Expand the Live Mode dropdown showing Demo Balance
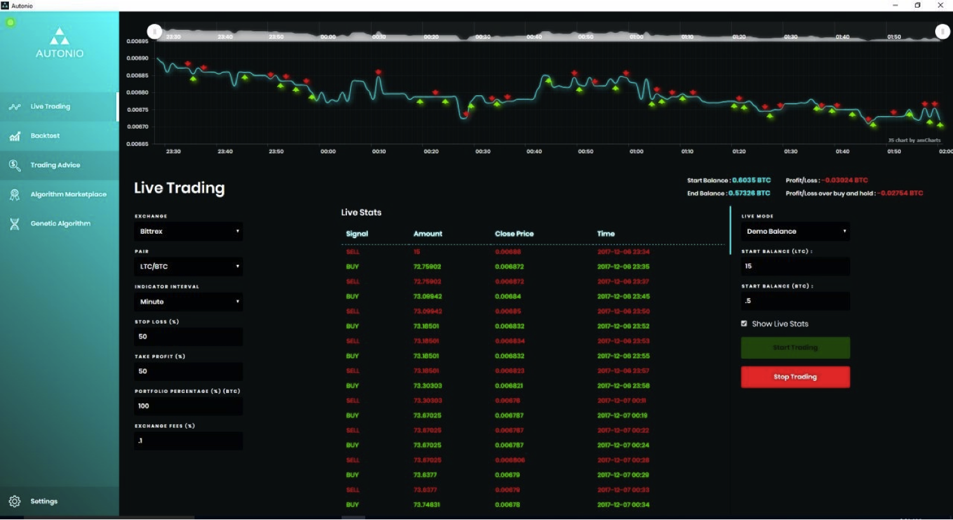The width and height of the screenshot is (953, 520). (795, 231)
